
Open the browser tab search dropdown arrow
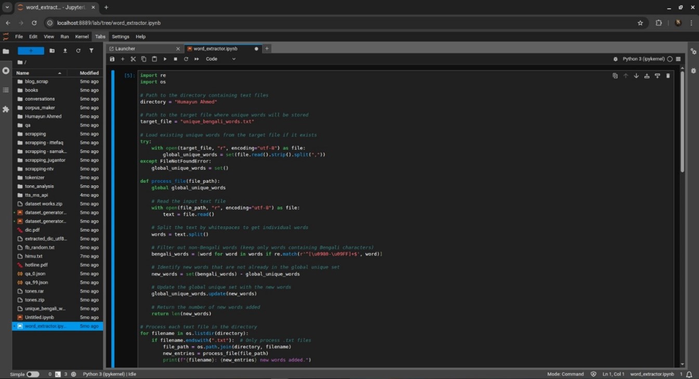pyautogui.click(x=7, y=7)
